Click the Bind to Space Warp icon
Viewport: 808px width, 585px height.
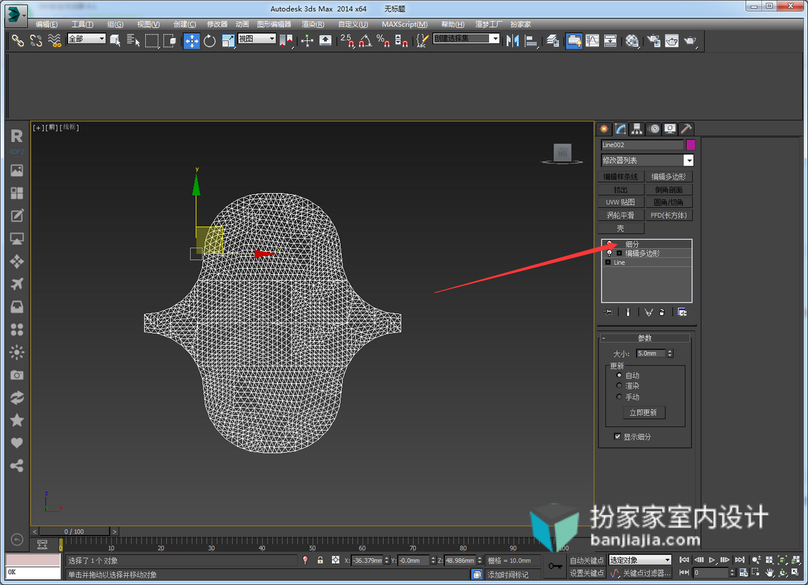pyautogui.click(x=55, y=40)
